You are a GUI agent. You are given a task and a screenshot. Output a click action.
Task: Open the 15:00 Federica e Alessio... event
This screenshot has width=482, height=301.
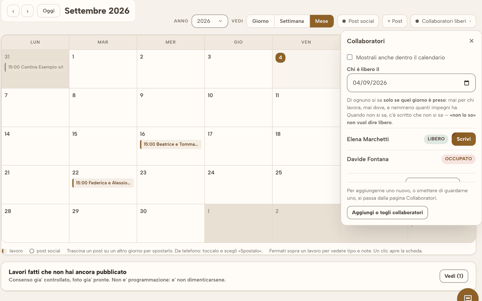tap(103, 183)
